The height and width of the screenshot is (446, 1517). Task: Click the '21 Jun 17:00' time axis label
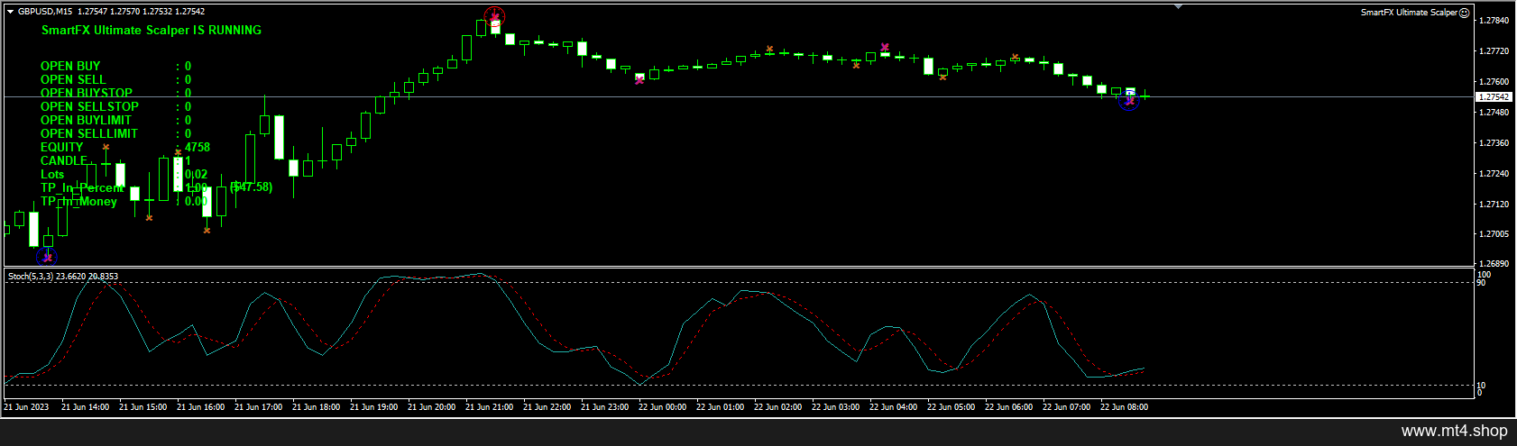click(258, 407)
